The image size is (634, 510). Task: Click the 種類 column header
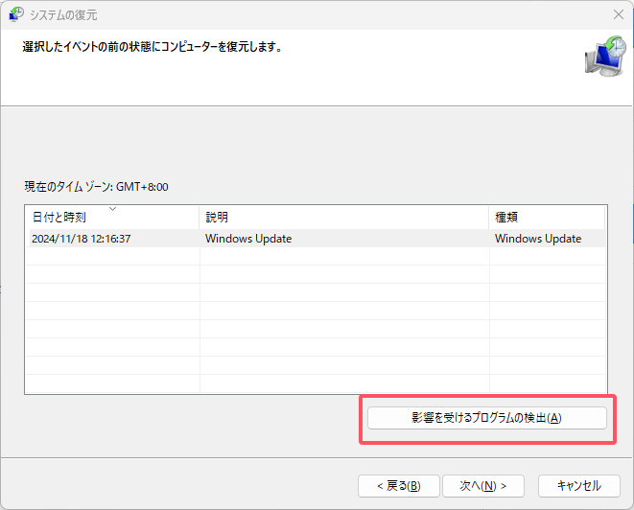547,218
